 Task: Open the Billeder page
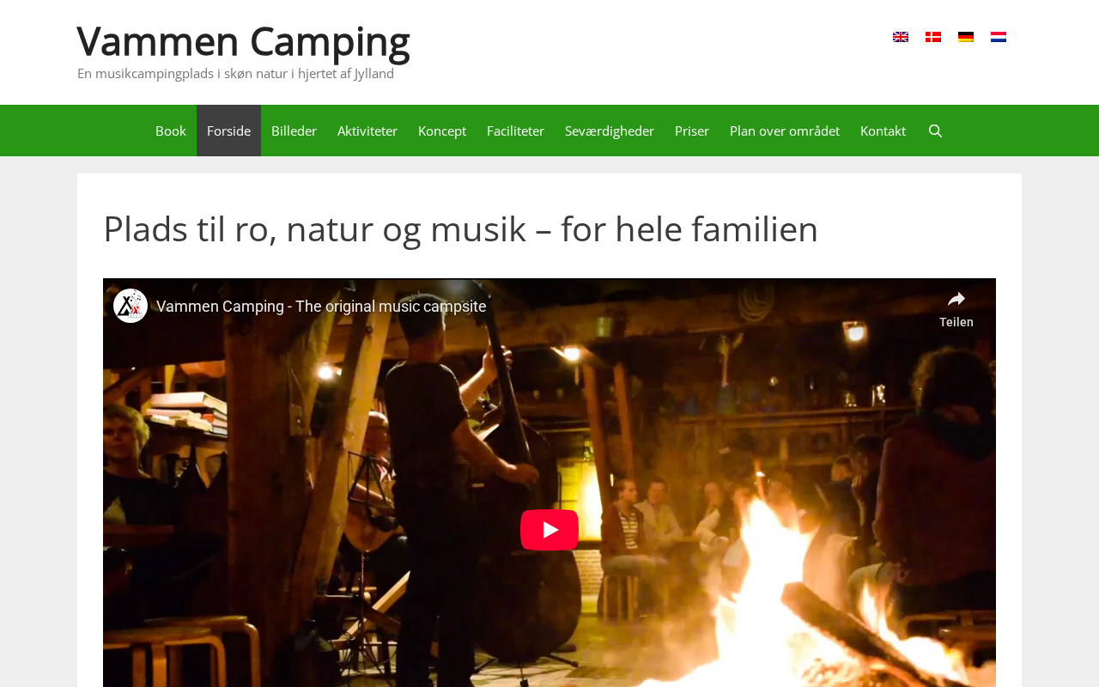pos(294,131)
